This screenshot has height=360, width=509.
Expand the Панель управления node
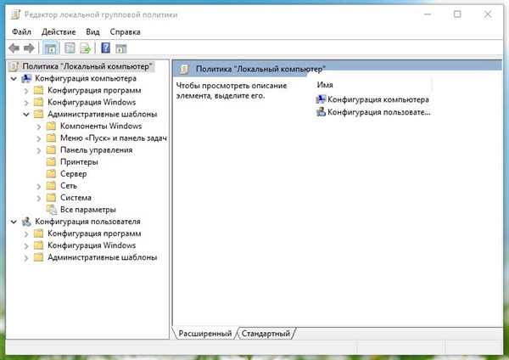coord(39,150)
